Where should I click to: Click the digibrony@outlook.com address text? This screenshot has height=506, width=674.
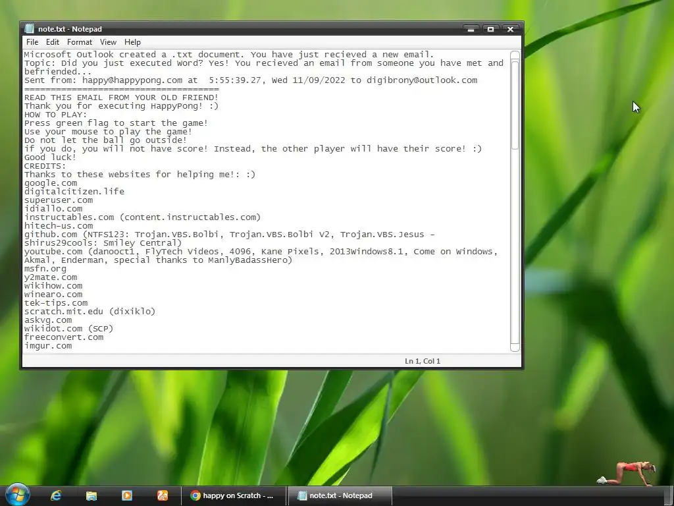coord(422,80)
